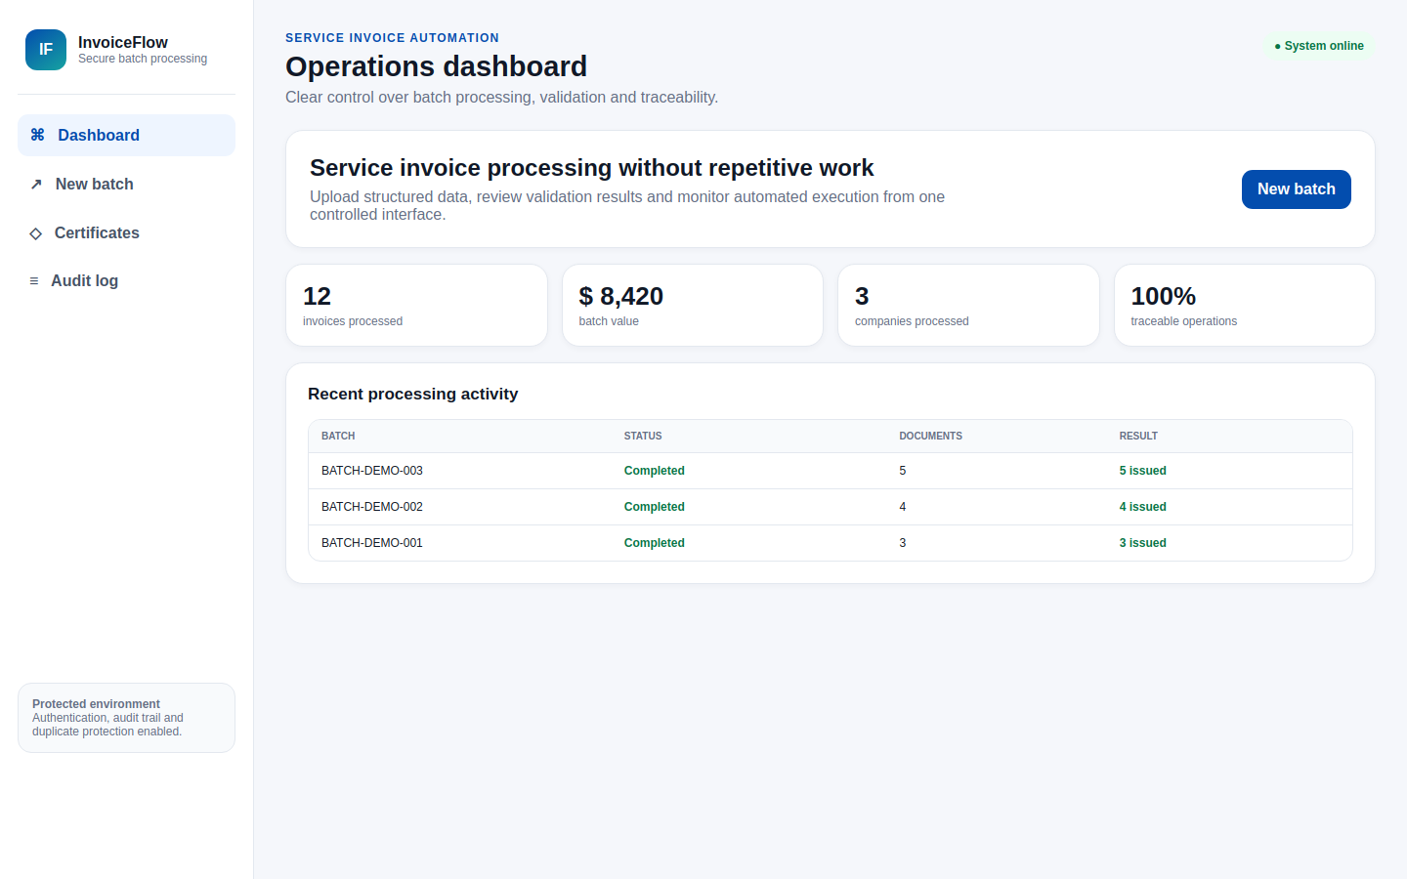Select the BATCH-DEMO-003 row name
1407x879 pixels.
pos(372,471)
